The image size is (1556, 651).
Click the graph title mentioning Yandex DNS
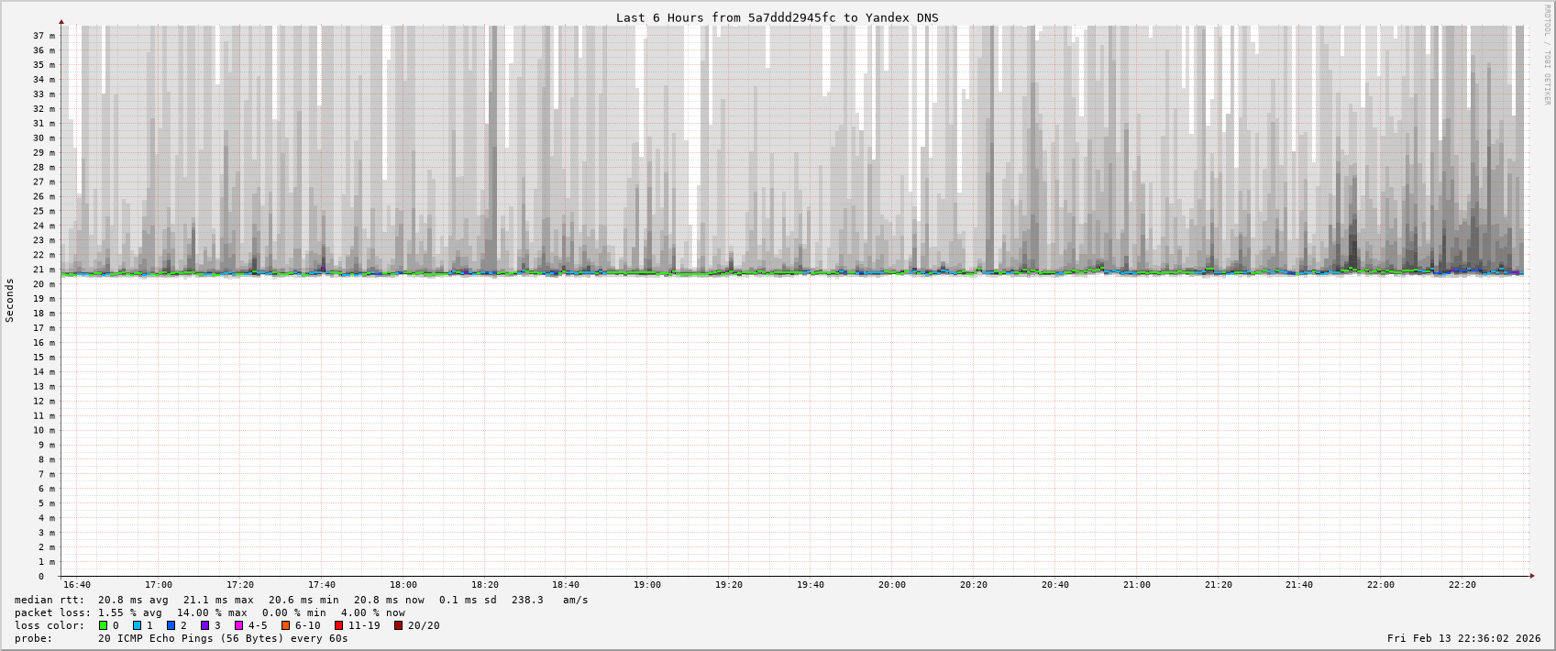point(777,17)
